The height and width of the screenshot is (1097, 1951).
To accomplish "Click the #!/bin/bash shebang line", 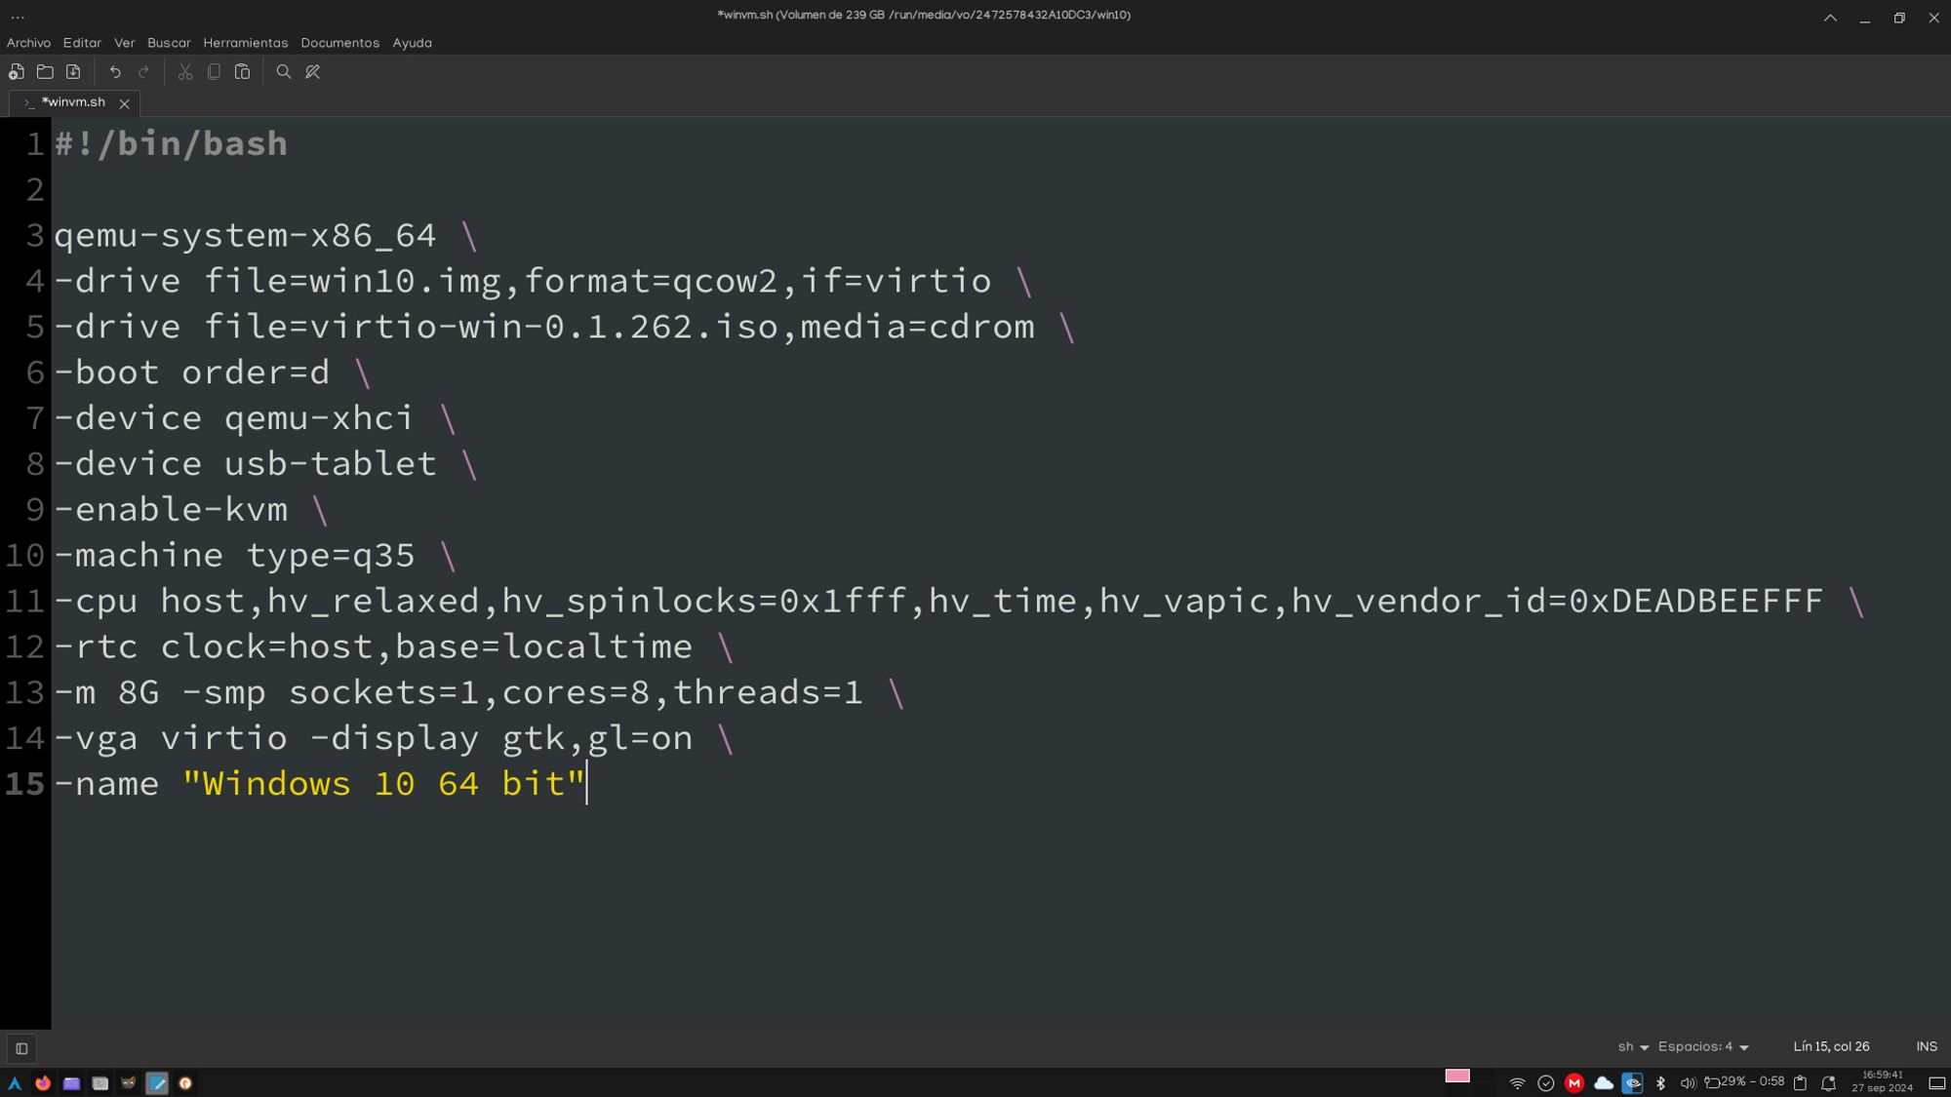I will click(171, 144).
